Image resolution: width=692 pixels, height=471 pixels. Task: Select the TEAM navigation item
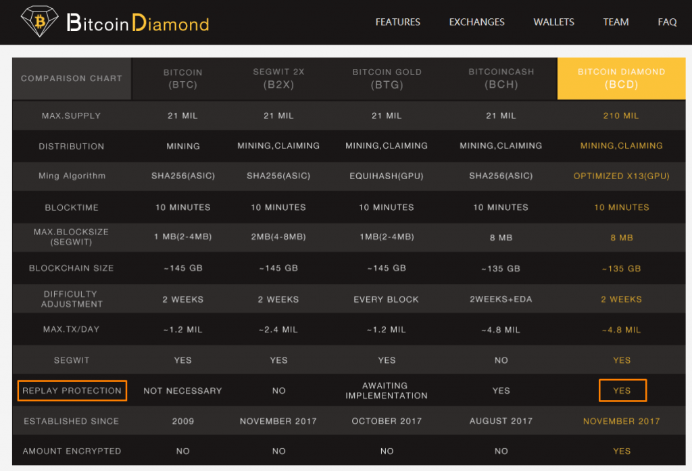point(616,22)
